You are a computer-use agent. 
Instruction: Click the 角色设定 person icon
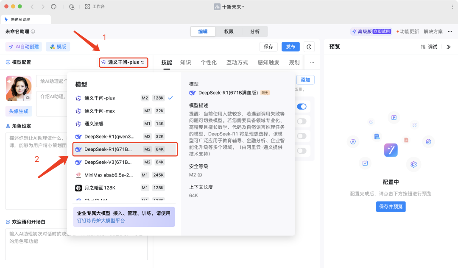tap(8, 126)
